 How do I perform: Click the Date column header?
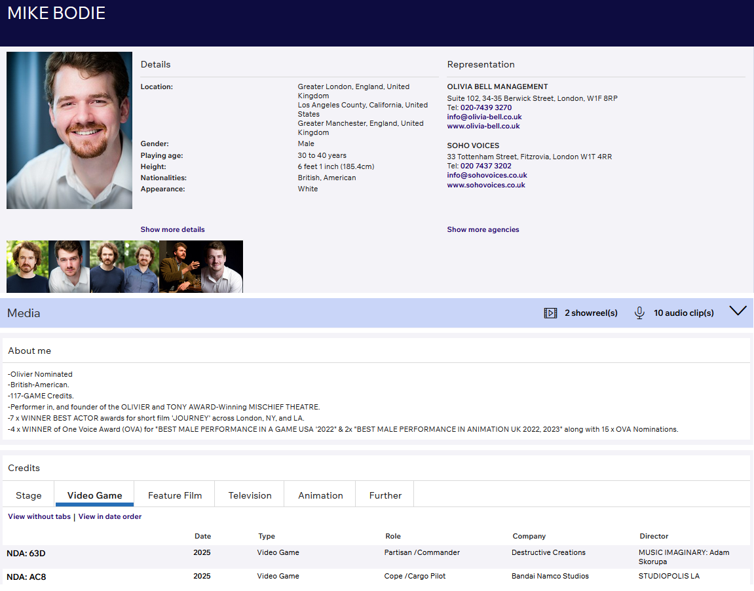(x=202, y=536)
